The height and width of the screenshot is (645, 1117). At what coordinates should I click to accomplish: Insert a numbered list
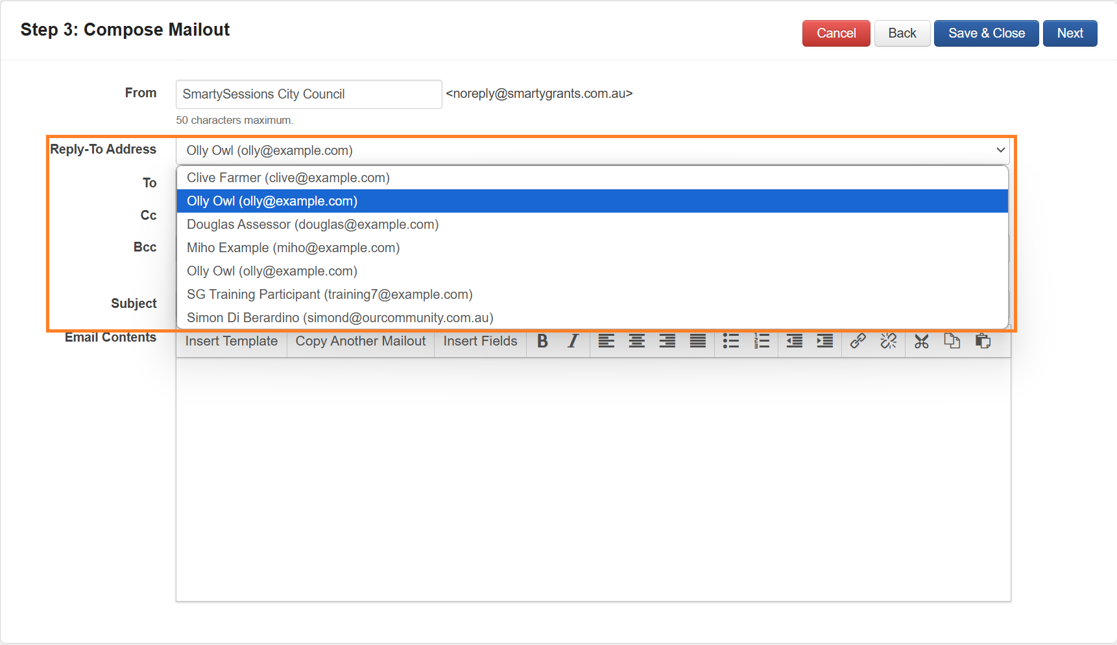click(762, 341)
